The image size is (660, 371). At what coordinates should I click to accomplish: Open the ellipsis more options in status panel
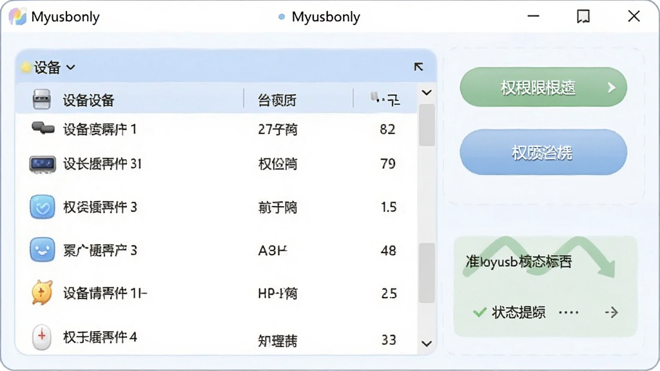click(568, 312)
